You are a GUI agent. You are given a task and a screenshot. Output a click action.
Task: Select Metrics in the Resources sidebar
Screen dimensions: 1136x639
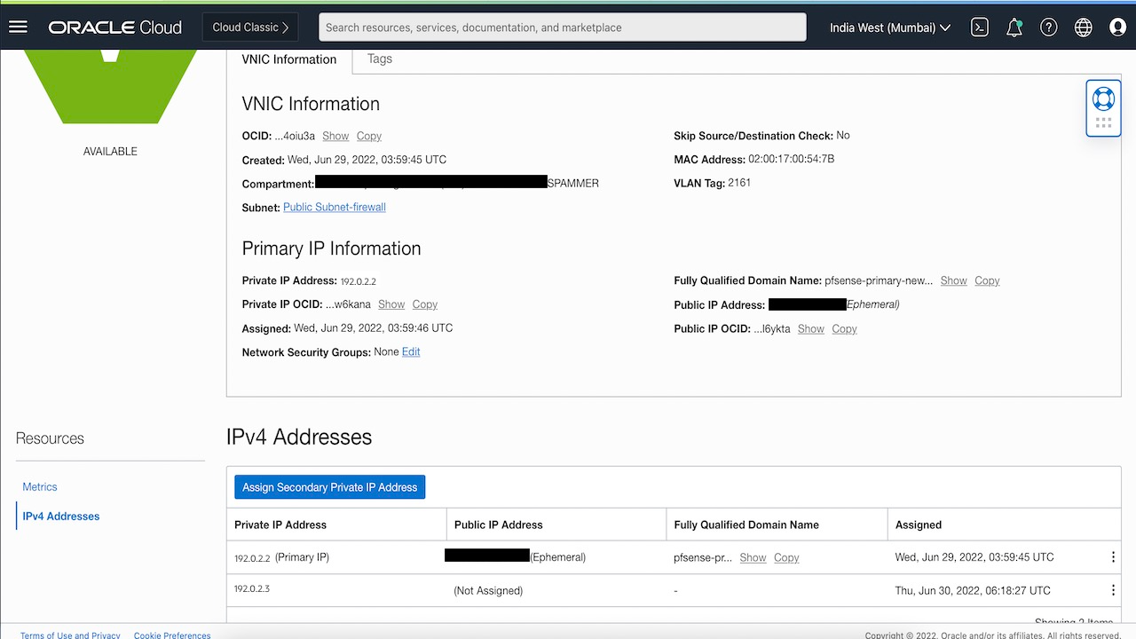39,486
